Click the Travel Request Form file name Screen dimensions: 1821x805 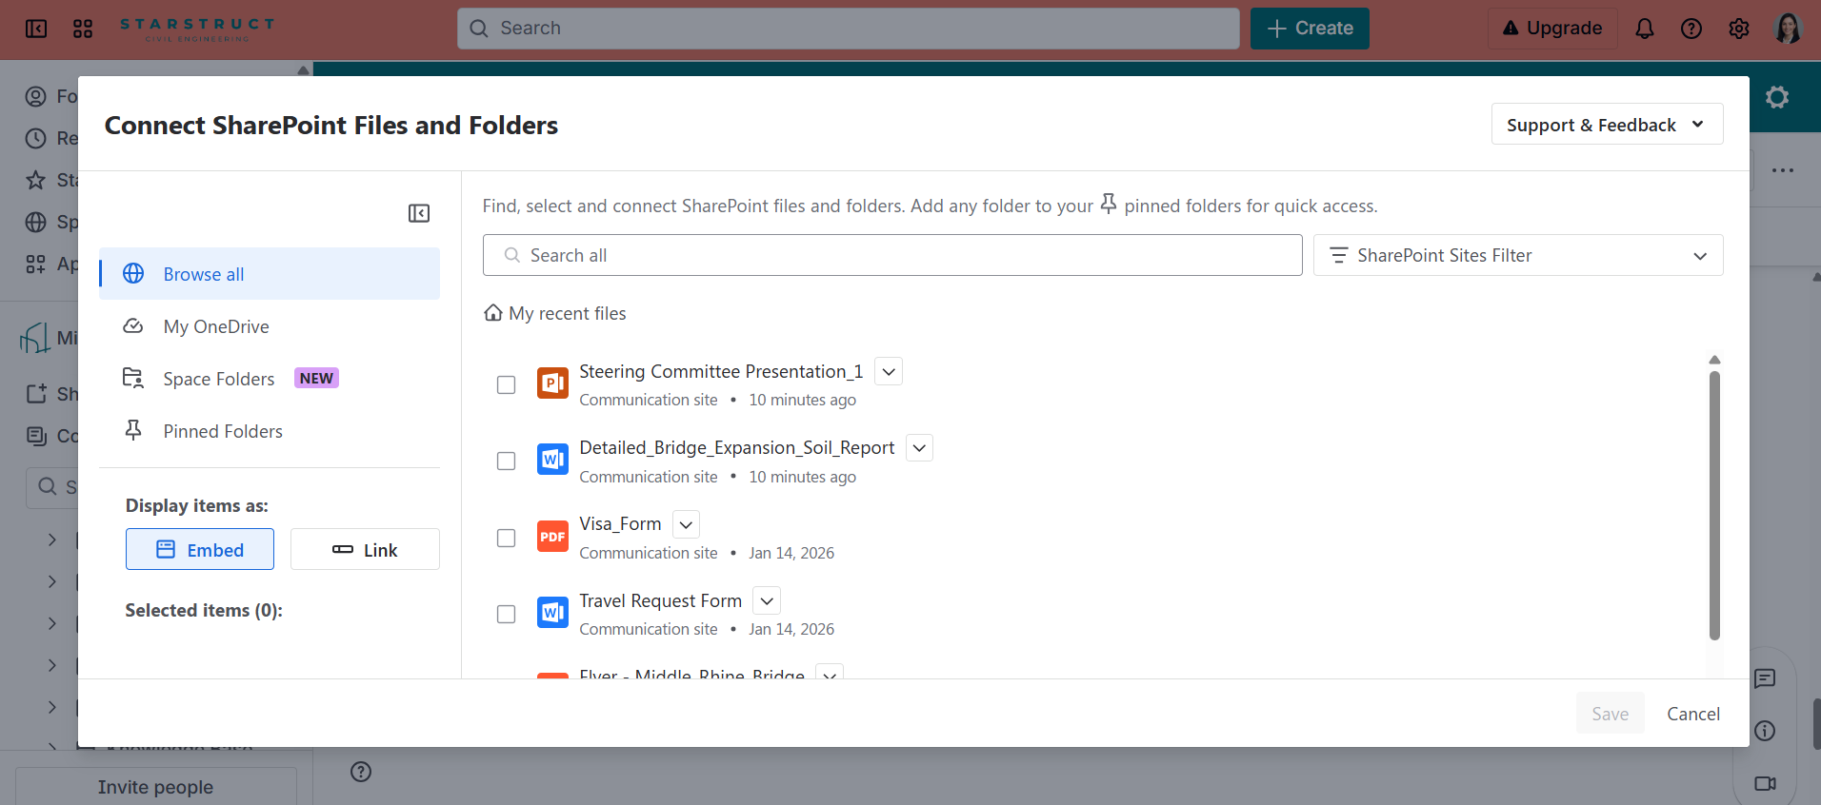pyautogui.click(x=660, y=600)
